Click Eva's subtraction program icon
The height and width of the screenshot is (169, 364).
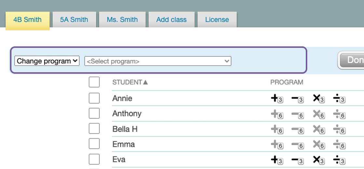297,160
